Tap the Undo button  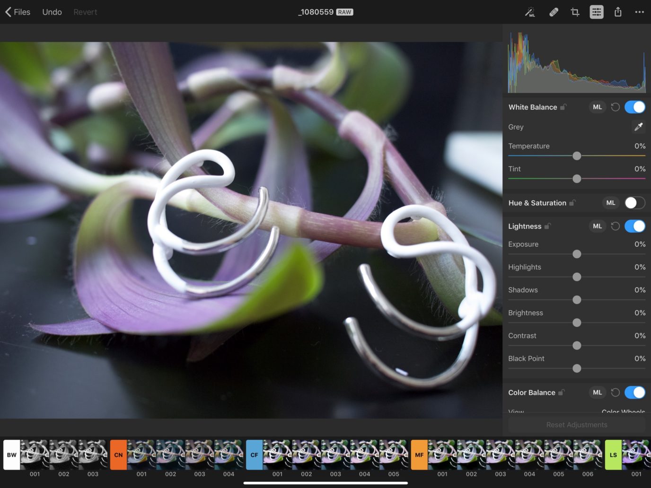pos(52,12)
